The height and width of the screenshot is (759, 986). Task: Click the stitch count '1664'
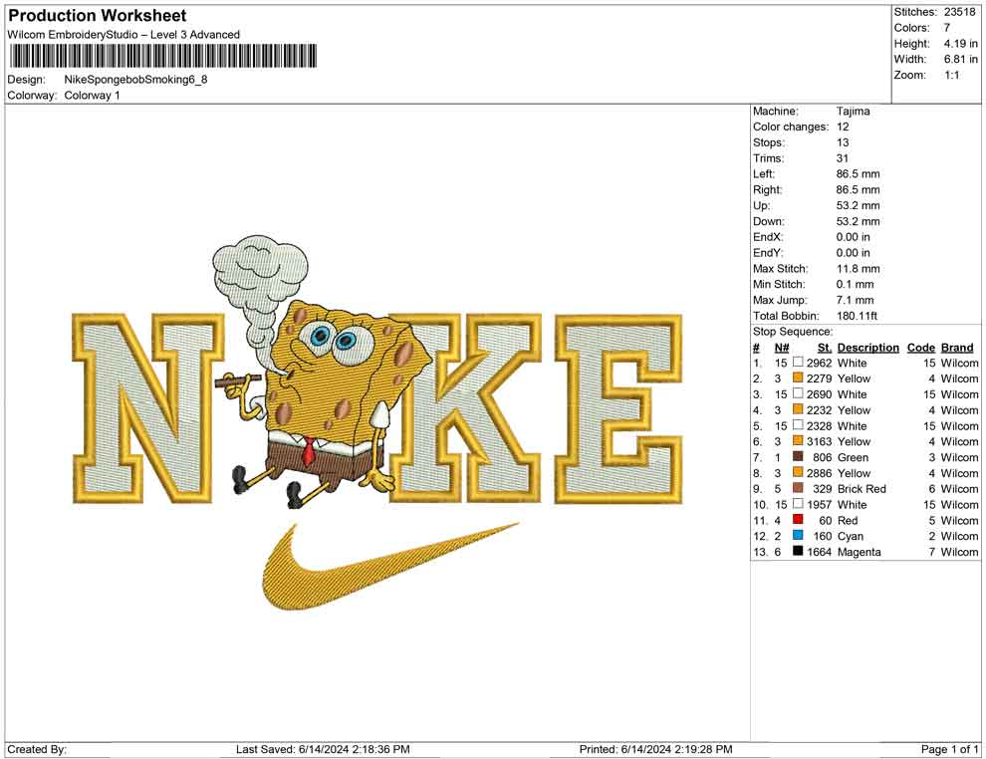coord(820,552)
